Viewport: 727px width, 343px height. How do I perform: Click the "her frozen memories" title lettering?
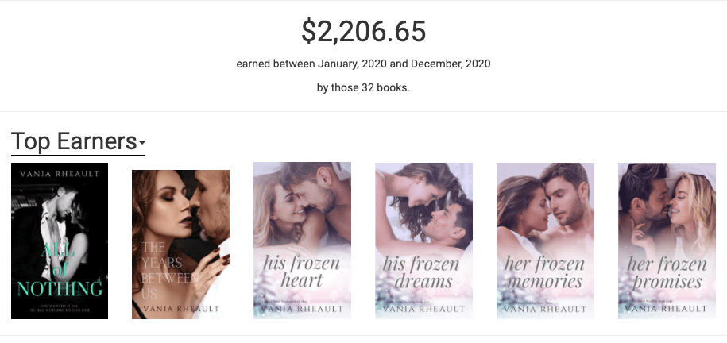tap(545, 272)
